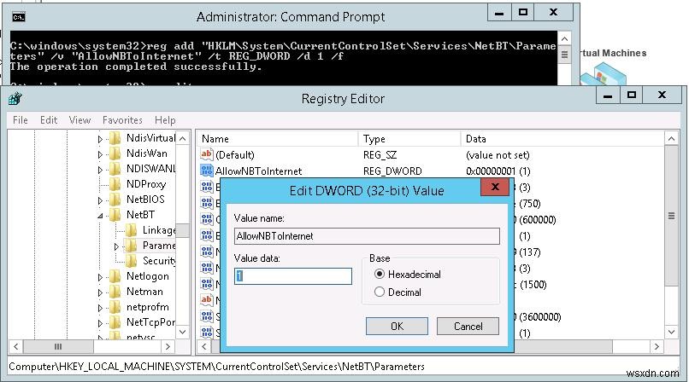Click the values pane vertical scrollbar thumb
The width and height of the screenshot is (689, 382).
[671, 216]
